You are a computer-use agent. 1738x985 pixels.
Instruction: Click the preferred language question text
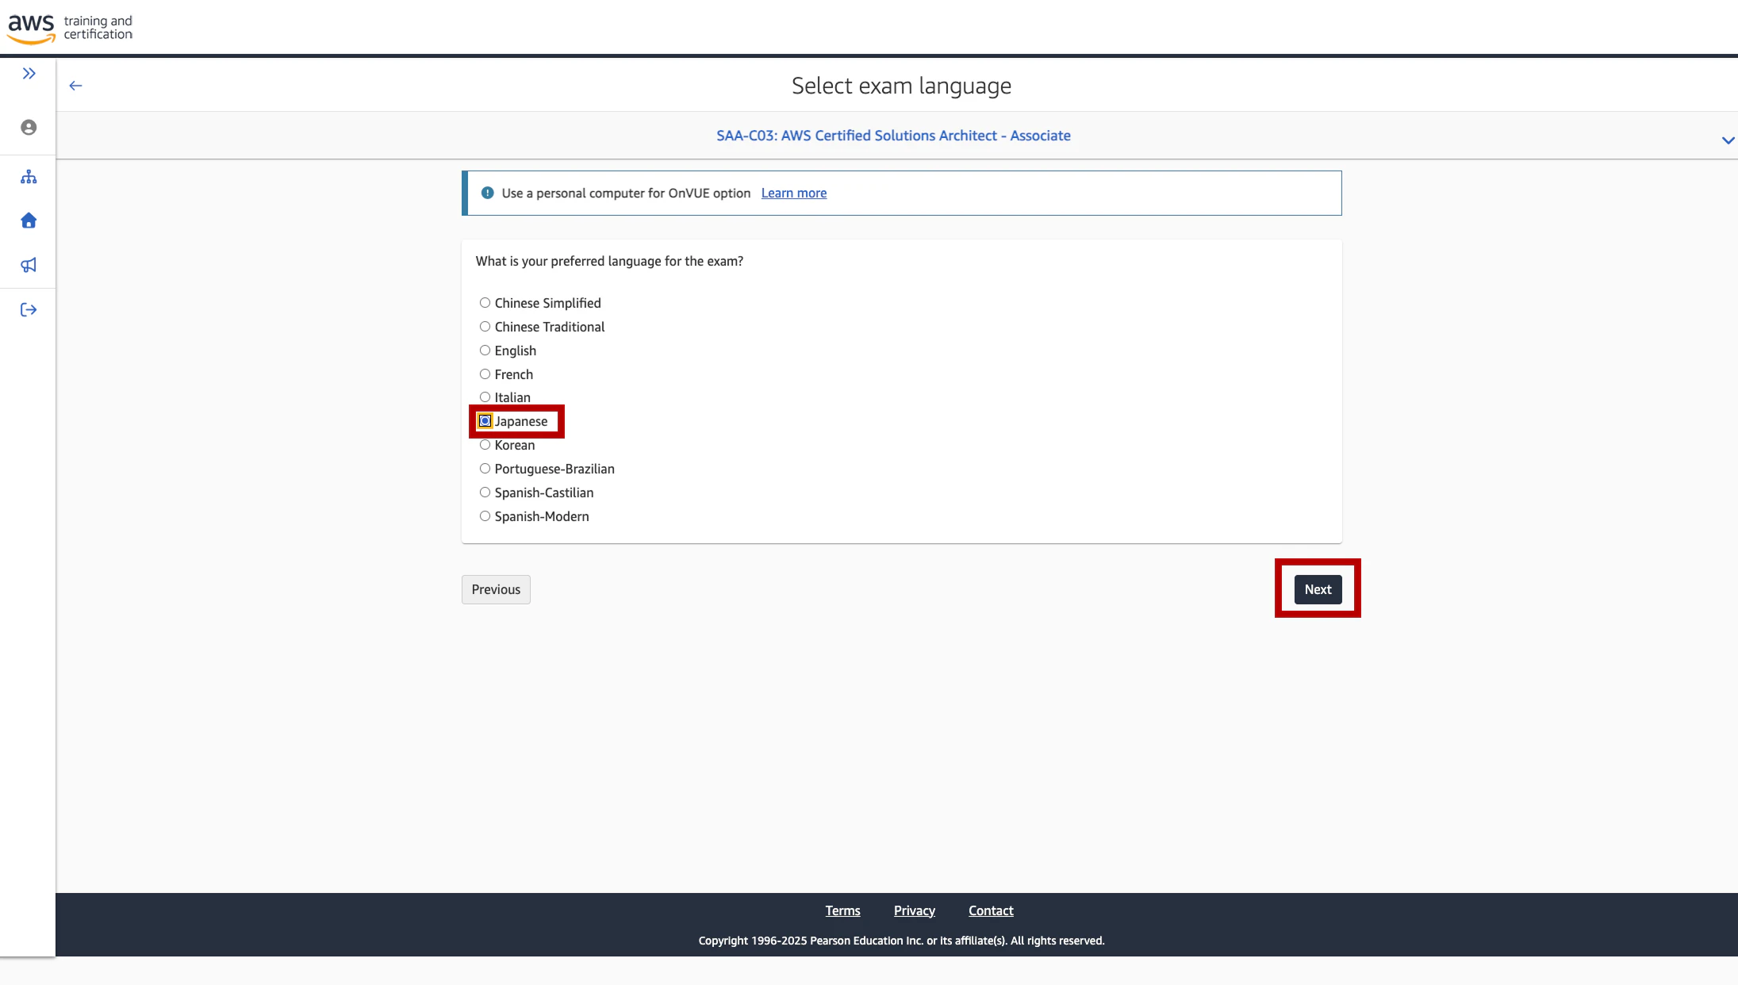[609, 261]
